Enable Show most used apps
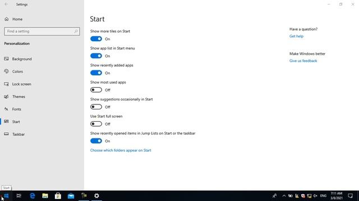 (x=96, y=90)
